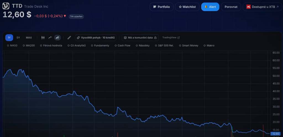Click the layers icon beside komunitní data
283x137 pixels.
(x=125, y=37)
